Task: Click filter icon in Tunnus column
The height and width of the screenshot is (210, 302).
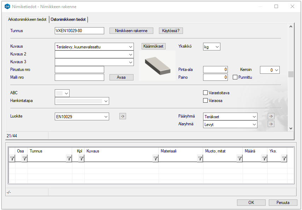Action: coord(69,159)
